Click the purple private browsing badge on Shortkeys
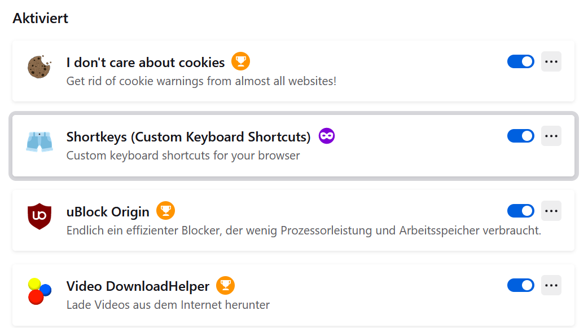588x328 pixels. [327, 136]
